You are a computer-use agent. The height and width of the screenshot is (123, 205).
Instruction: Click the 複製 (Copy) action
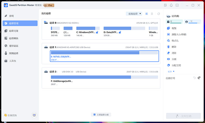(172, 28)
